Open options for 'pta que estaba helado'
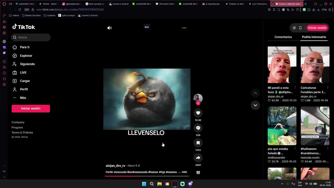 [295, 149]
